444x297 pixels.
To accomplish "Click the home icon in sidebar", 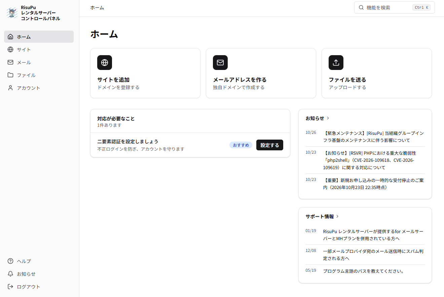I will 10,37.
